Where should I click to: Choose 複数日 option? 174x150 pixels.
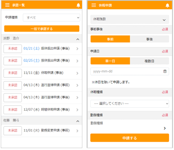(149, 61)
